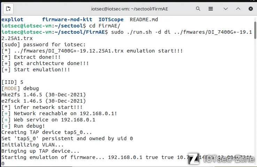This screenshot has height=167, width=257.
Task: Click the expliot directory name
Action: point(12,19)
